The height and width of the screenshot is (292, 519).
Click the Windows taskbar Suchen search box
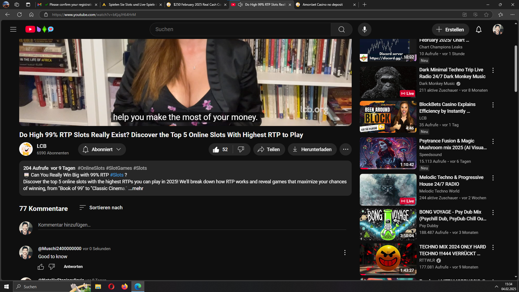(x=52, y=287)
